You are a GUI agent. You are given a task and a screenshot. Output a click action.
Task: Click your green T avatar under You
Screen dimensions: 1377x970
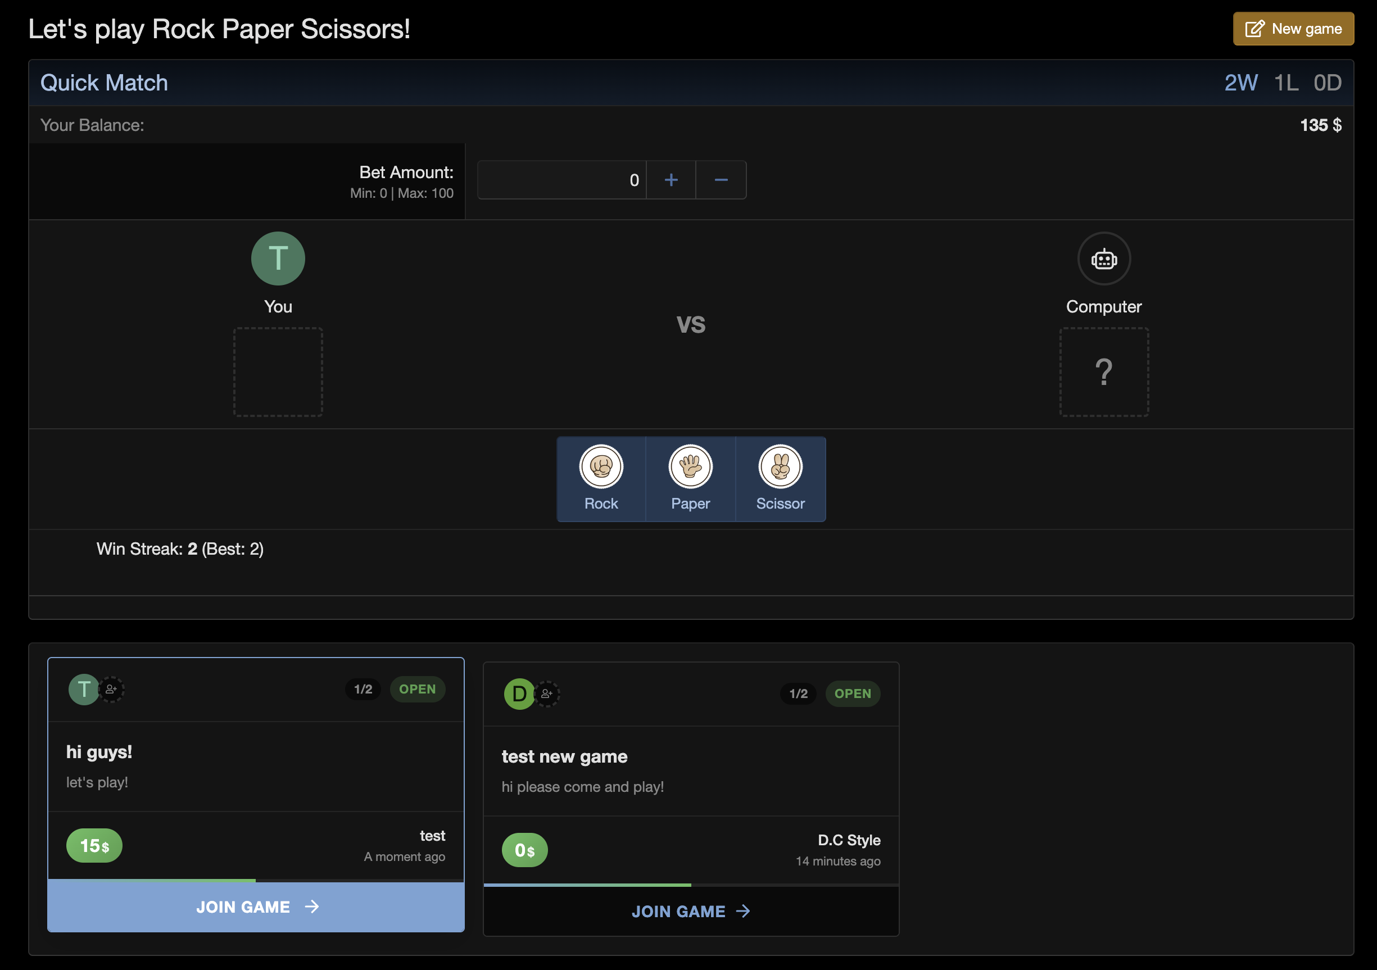point(278,259)
